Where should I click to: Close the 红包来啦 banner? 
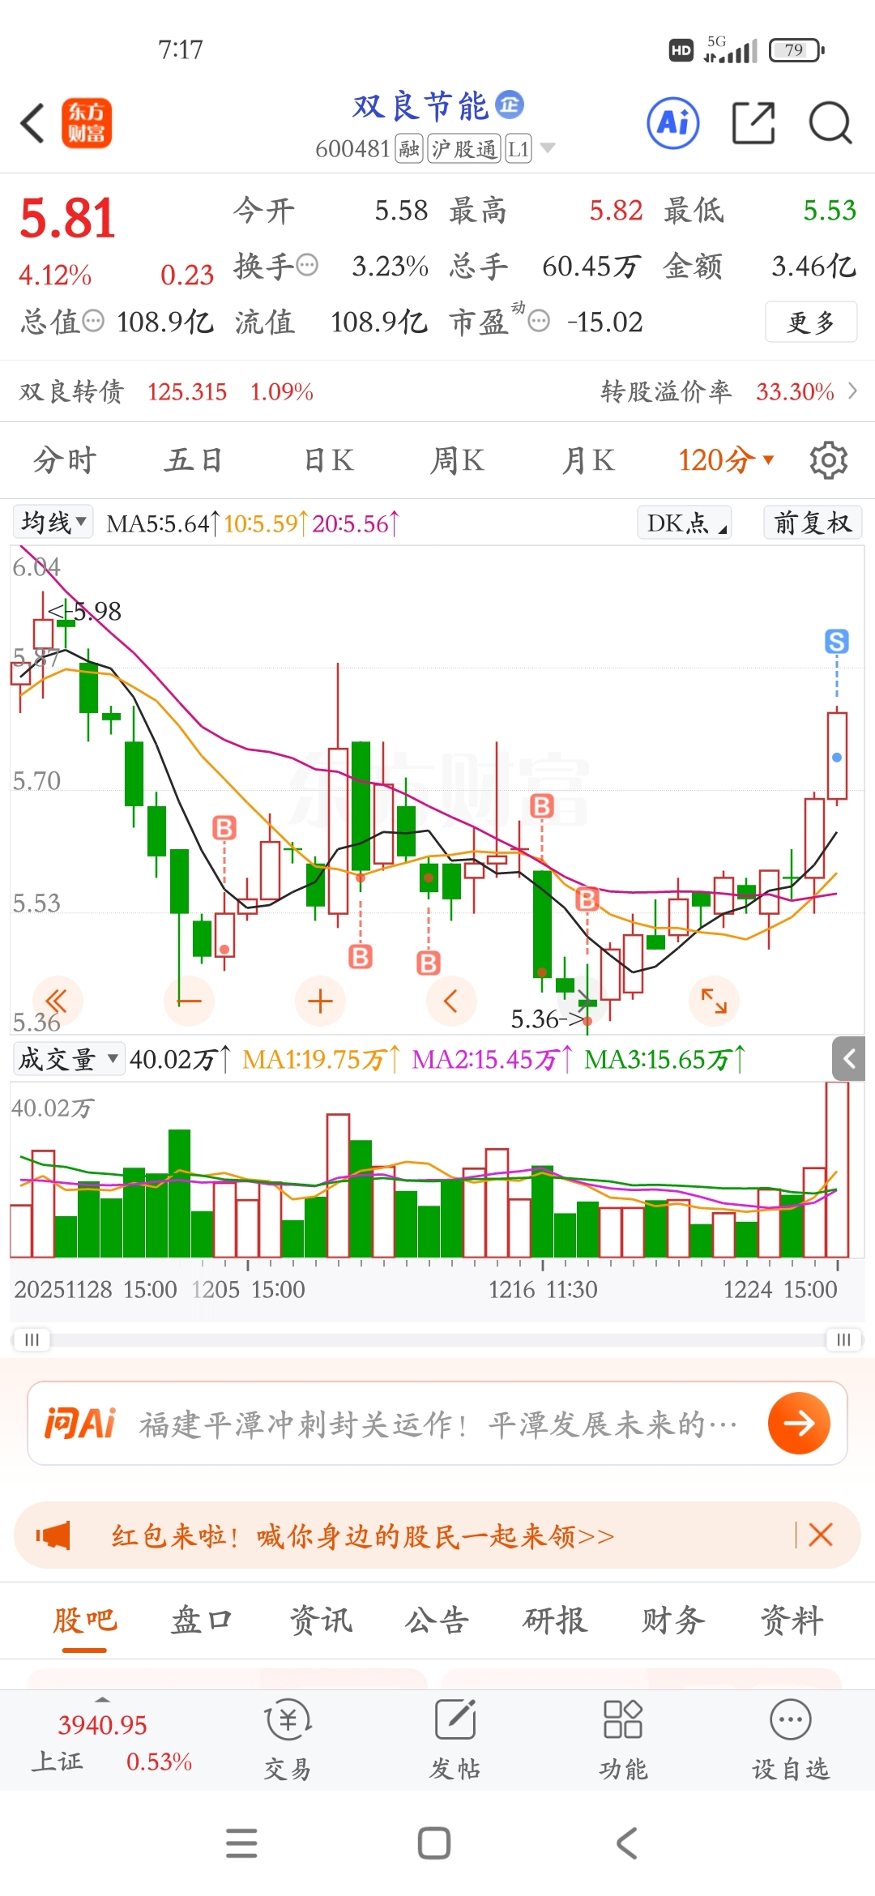click(x=821, y=1535)
